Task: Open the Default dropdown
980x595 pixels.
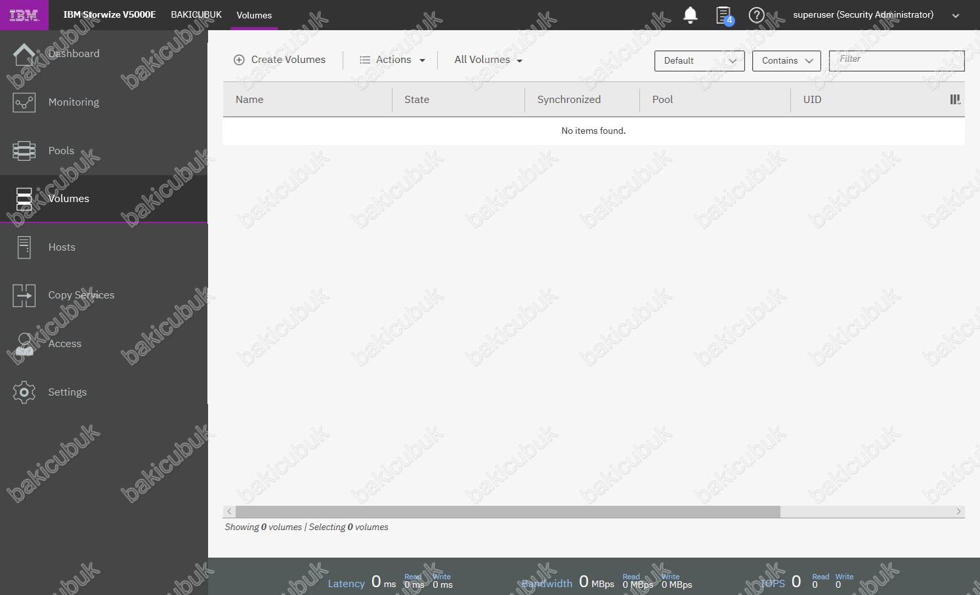Action: (700, 61)
